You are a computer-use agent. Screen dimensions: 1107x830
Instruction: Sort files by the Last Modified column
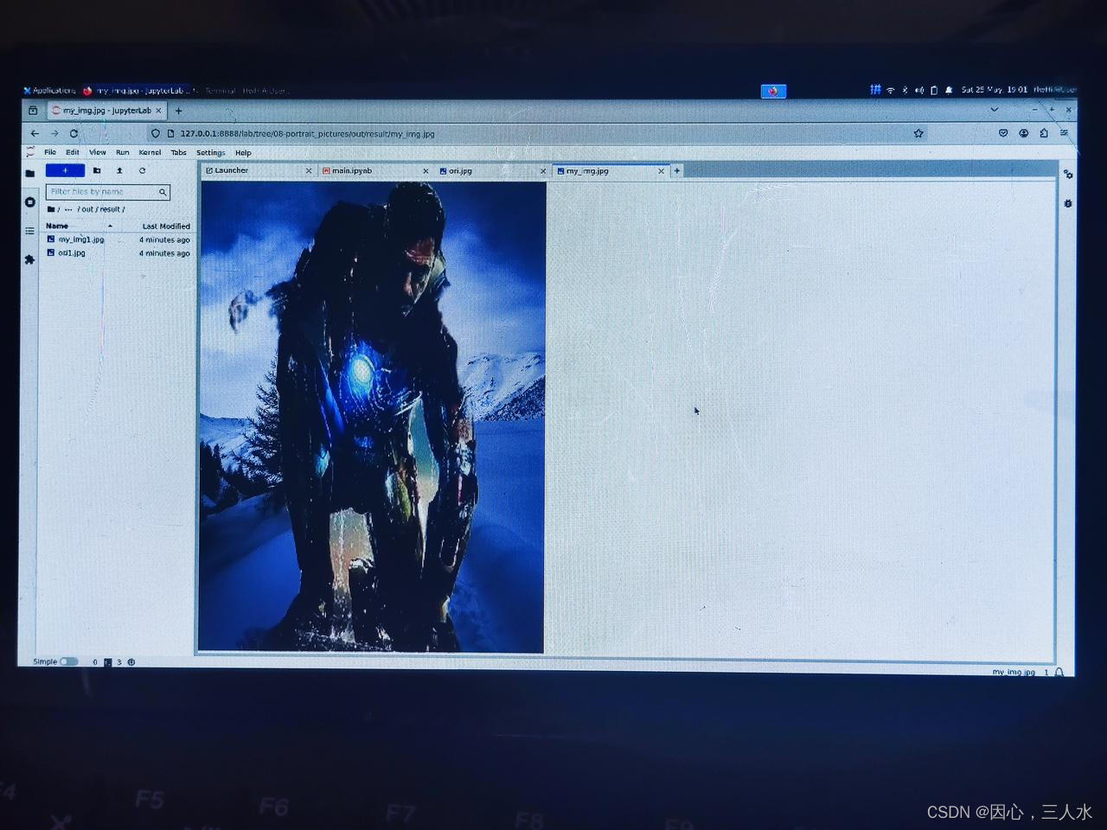pyautogui.click(x=166, y=226)
